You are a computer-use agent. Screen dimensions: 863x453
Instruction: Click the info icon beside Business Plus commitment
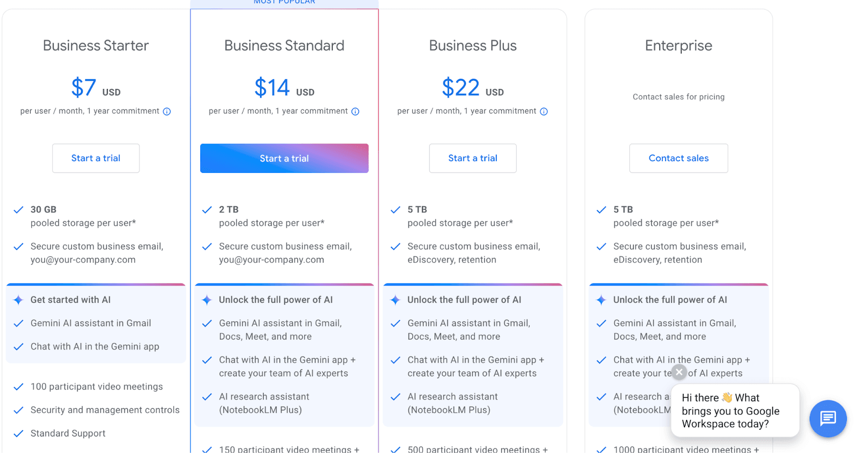pyautogui.click(x=544, y=111)
